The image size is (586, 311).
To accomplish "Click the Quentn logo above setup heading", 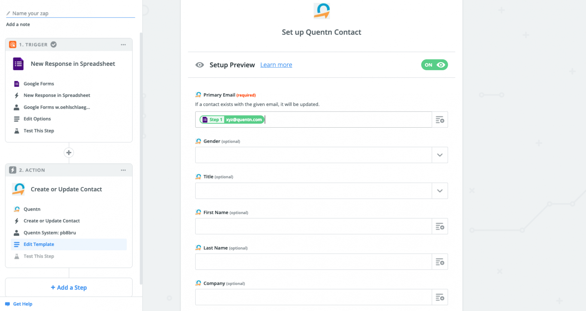I will (x=322, y=11).
